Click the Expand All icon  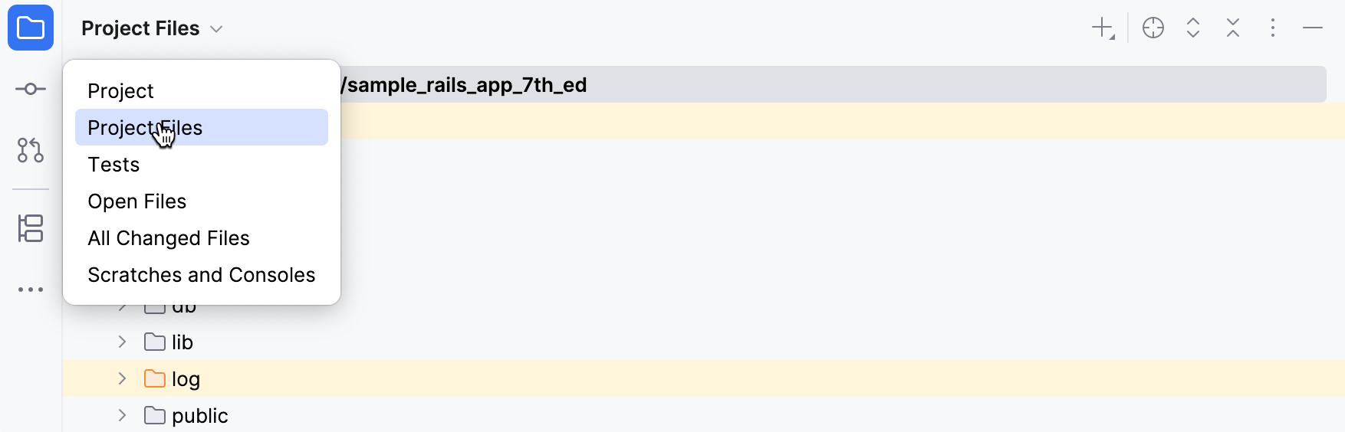click(x=1192, y=28)
